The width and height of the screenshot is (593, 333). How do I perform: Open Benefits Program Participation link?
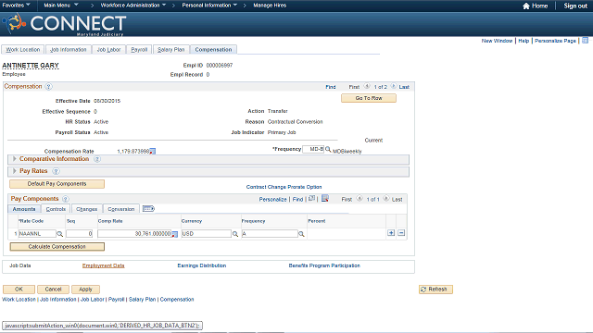point(324,265)
